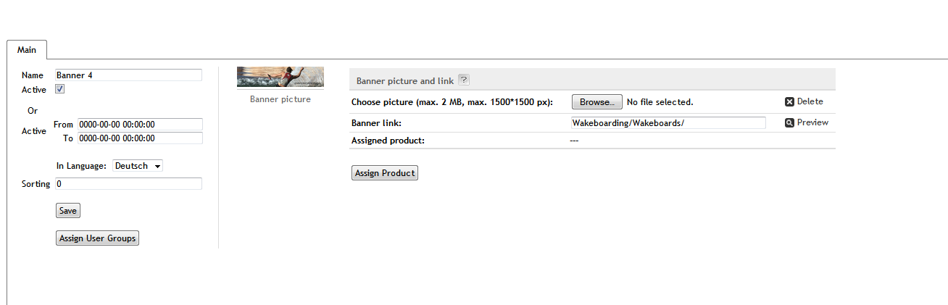Screen dimensions: 948x305
Task: Click the Preview magnifier icon
Action: [790, 123]
